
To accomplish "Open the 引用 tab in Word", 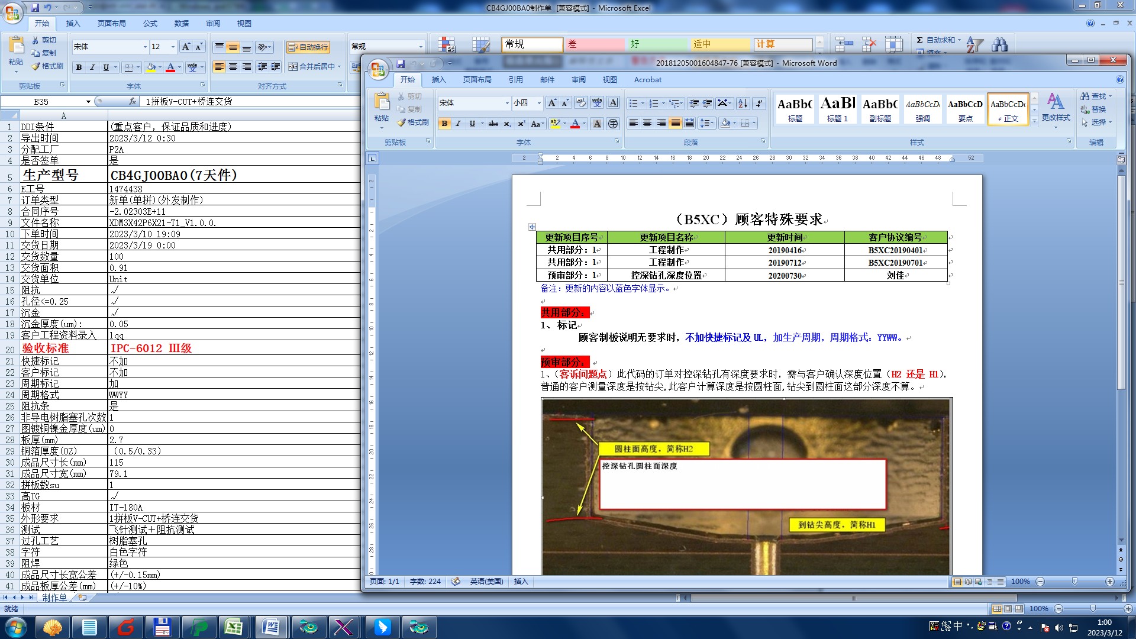I will click(x=515, y=80).
